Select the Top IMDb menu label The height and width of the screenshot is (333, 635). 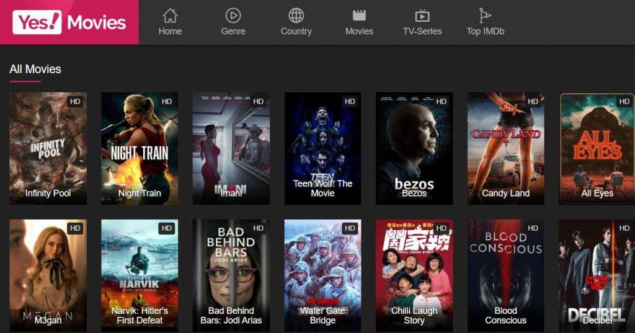(x=485, y=31)
